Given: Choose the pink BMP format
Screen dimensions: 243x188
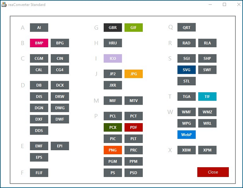Looking at the screenshot, I should [39, 43].
